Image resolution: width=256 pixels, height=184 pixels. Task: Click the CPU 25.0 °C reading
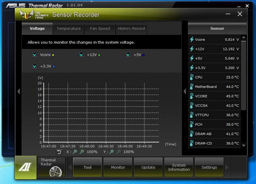[232, 77]
